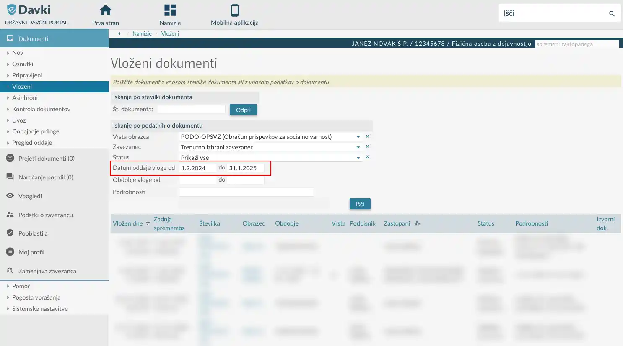This screenshot has height=346, width=623.
Task: Click the search magnifier icon
Action: tap(612, 13)
